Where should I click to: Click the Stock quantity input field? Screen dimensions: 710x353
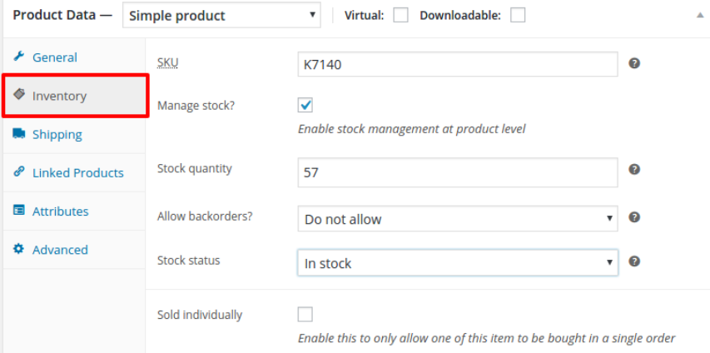[x=457, y=173]
